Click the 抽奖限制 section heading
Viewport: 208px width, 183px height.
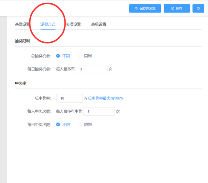[23, 41]
